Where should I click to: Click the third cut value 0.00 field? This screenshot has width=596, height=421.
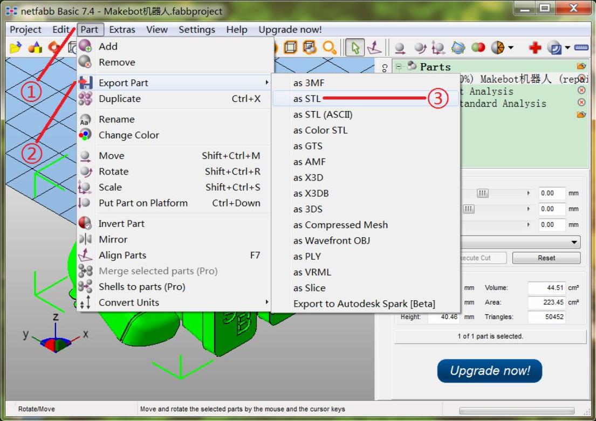coord(552,225)
